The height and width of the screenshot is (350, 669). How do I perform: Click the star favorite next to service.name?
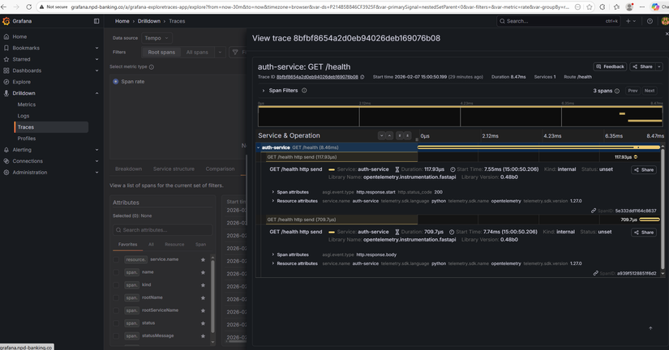203,259
